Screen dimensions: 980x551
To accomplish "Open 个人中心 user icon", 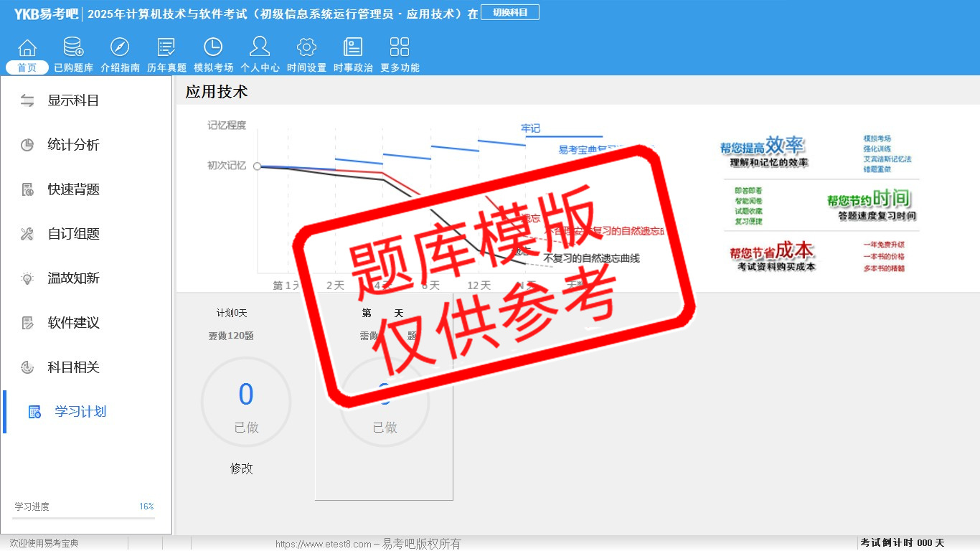I will (260, 48).
